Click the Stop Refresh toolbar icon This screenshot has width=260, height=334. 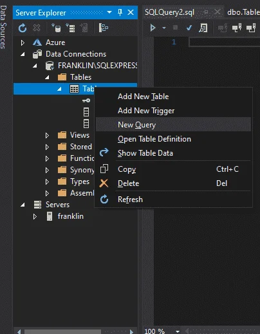coord(37,28)
